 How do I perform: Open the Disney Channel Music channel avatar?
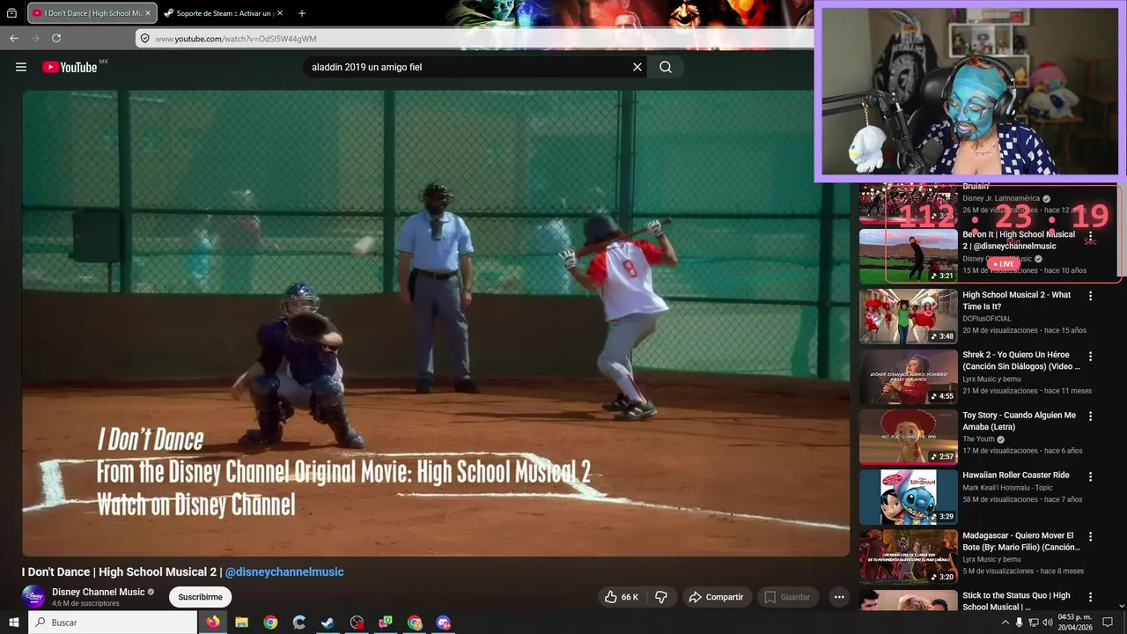click(x=33, y=596)
